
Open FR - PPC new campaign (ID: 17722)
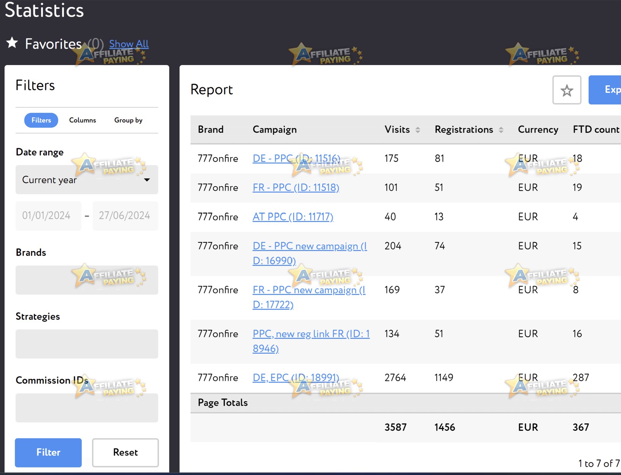pos(309,297)
